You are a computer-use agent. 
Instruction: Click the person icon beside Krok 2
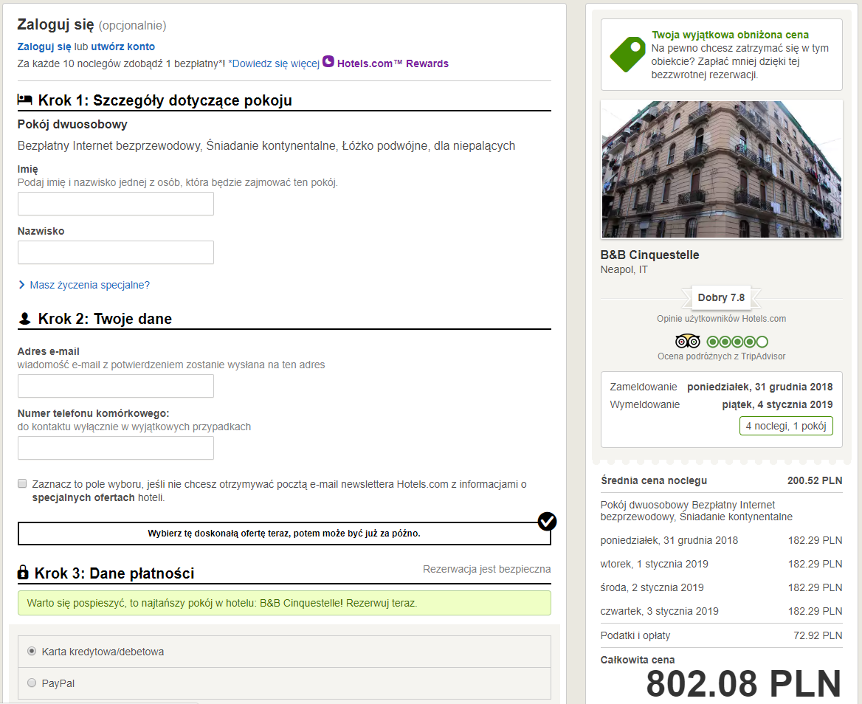[x=25, y=319]
